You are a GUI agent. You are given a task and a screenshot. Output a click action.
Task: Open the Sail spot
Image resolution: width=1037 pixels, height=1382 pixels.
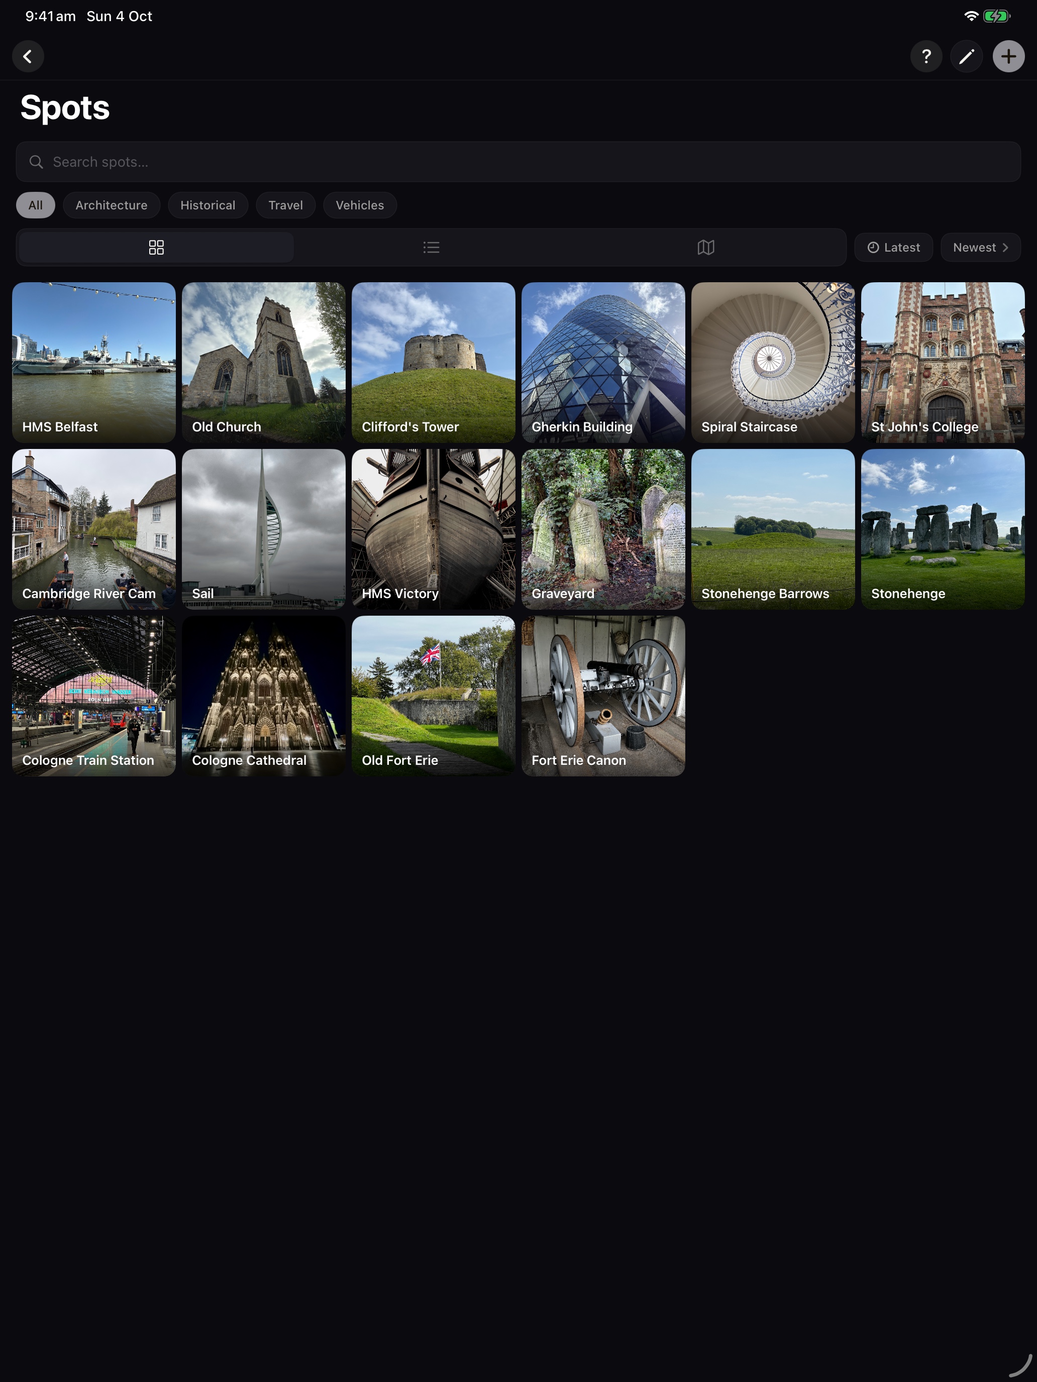point(264,529)
